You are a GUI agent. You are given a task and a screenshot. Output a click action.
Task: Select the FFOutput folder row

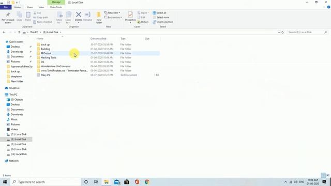point(98,53)
